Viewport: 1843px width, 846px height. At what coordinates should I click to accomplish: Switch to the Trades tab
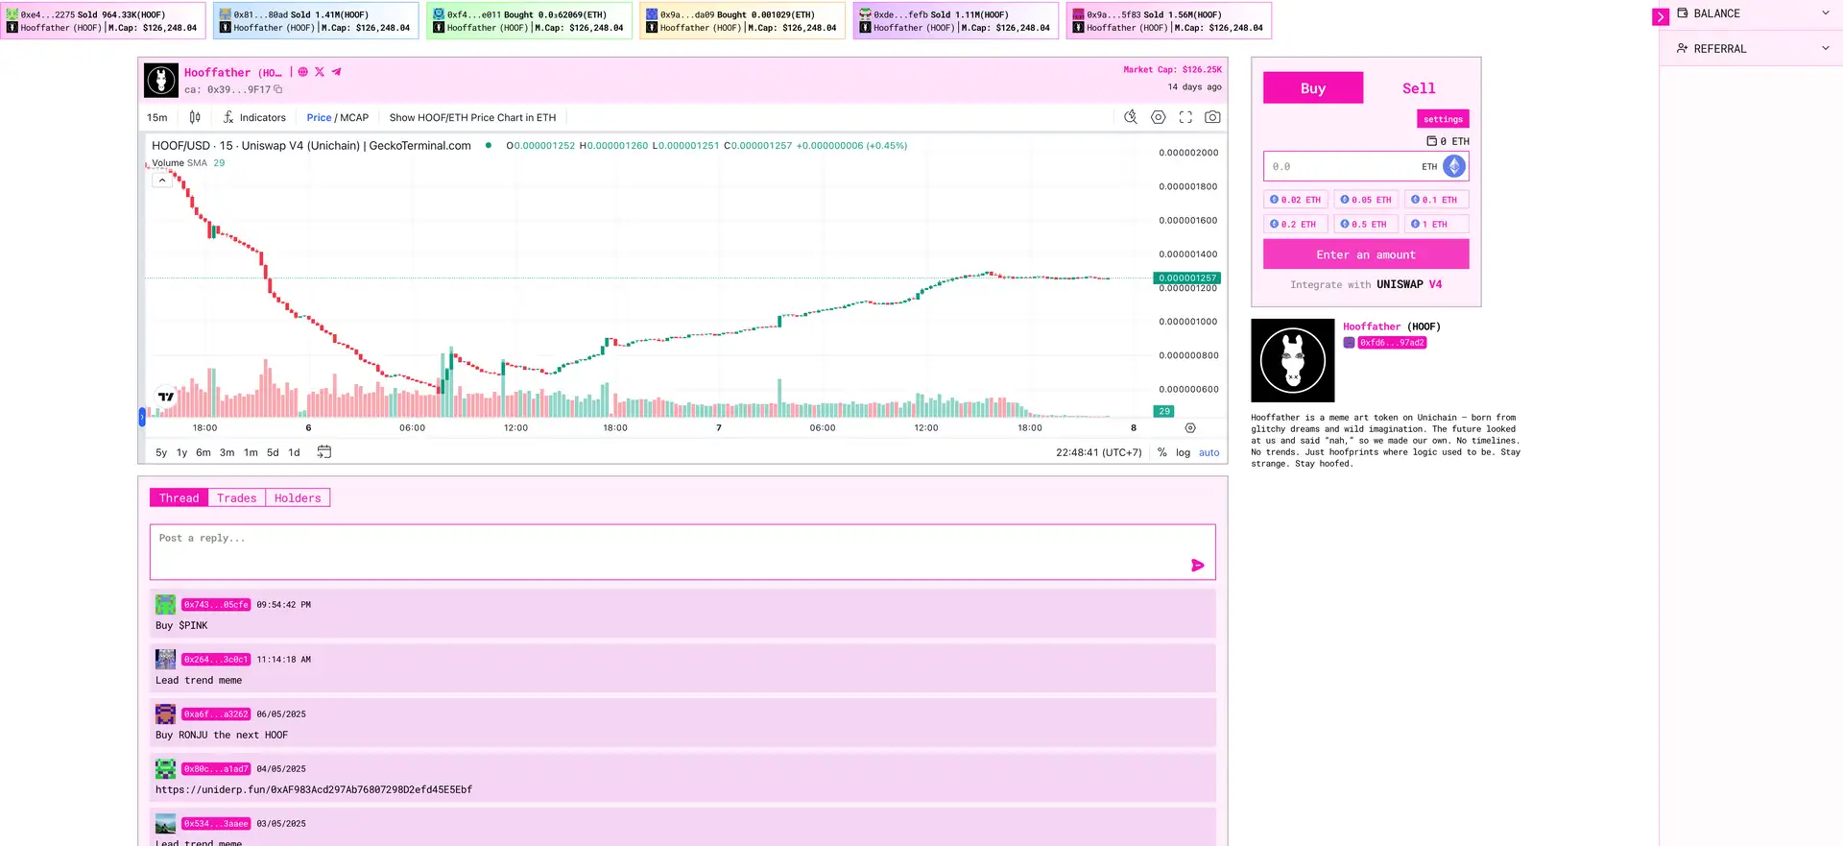(x=236, y=497)
